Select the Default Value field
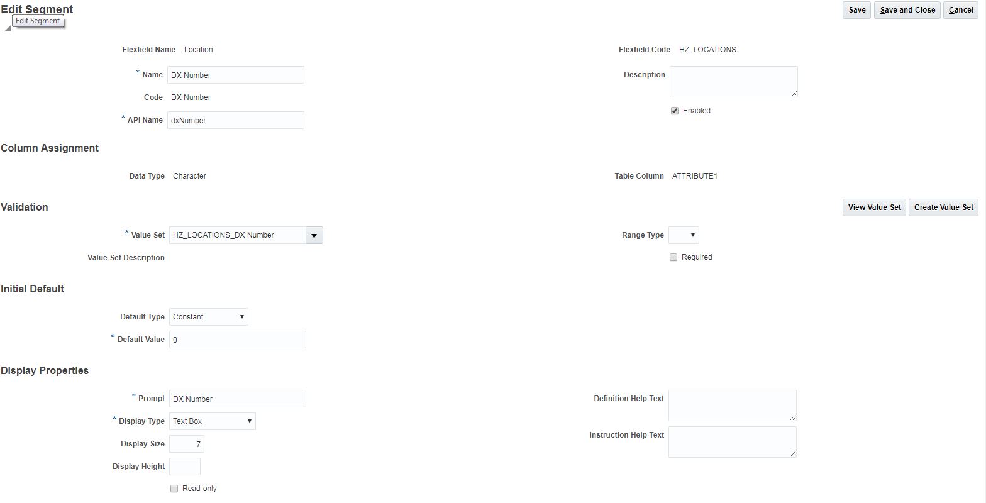The image size is (986, 503). pos(237,339)
